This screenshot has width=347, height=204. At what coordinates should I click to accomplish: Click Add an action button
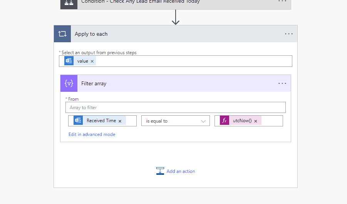click(181, 171)
